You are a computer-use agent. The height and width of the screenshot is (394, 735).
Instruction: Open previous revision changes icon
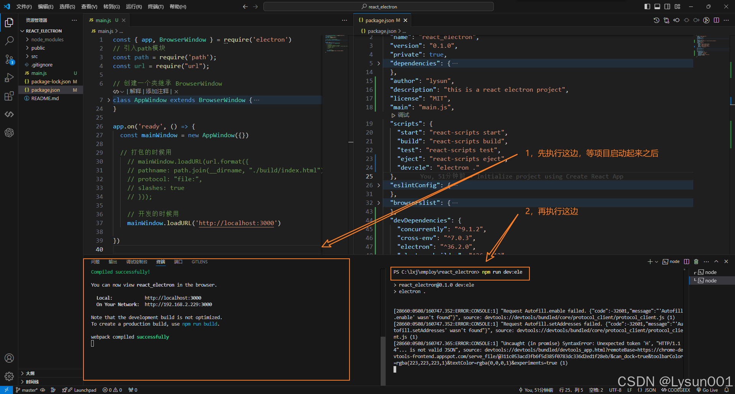(676, 20)
